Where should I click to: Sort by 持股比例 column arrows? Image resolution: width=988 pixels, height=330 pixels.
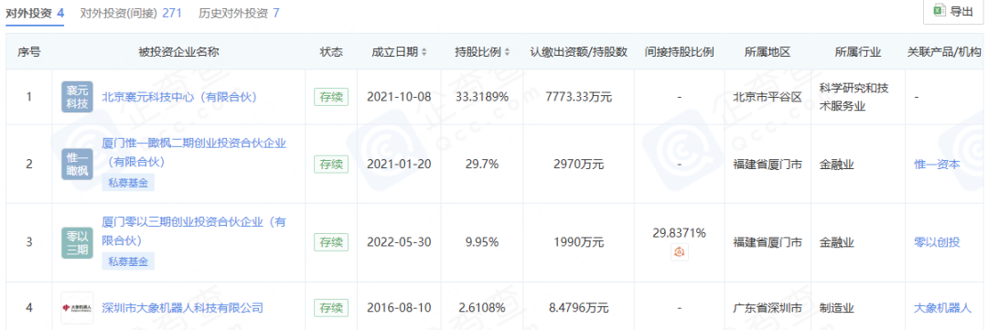click(507, 52)
